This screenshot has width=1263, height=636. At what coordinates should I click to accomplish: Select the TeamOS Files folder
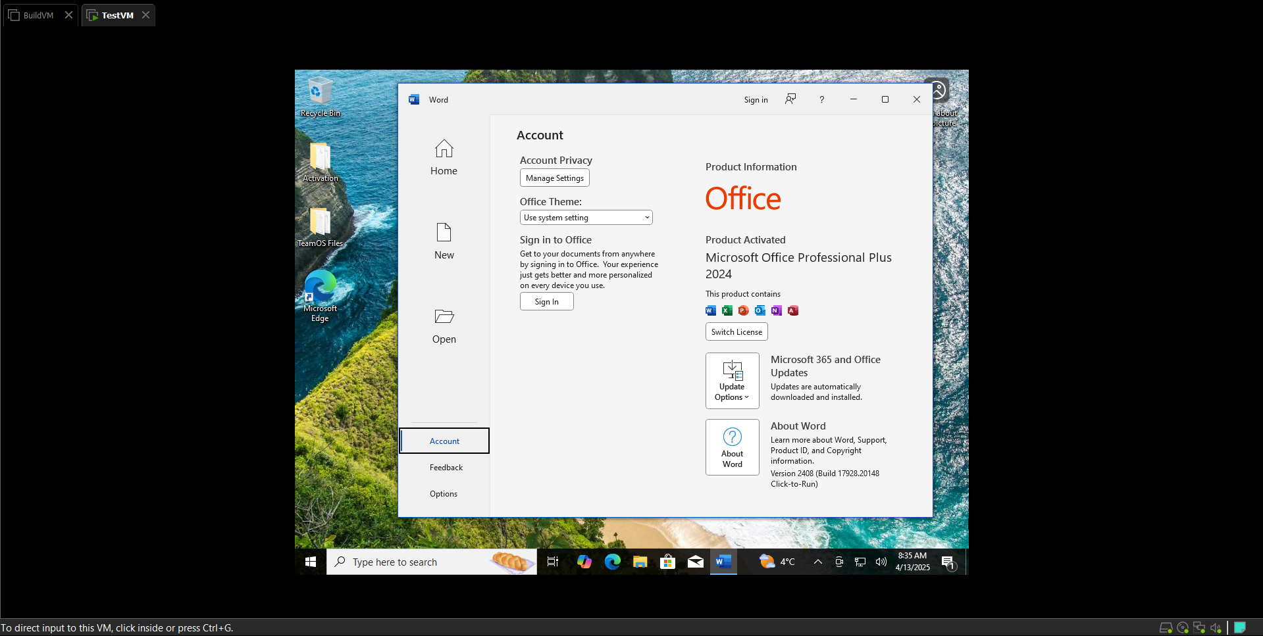point(321,228)
